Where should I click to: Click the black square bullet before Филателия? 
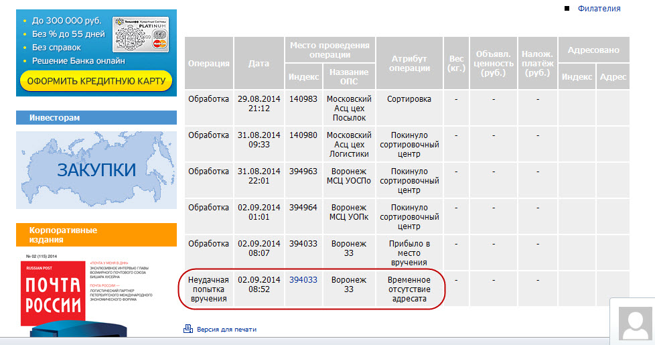click(567, 9)
